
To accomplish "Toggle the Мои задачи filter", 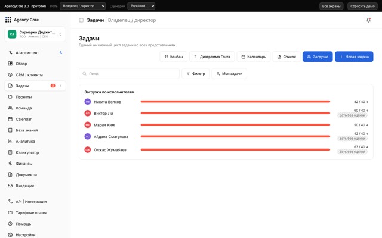I will pos(229,74).
